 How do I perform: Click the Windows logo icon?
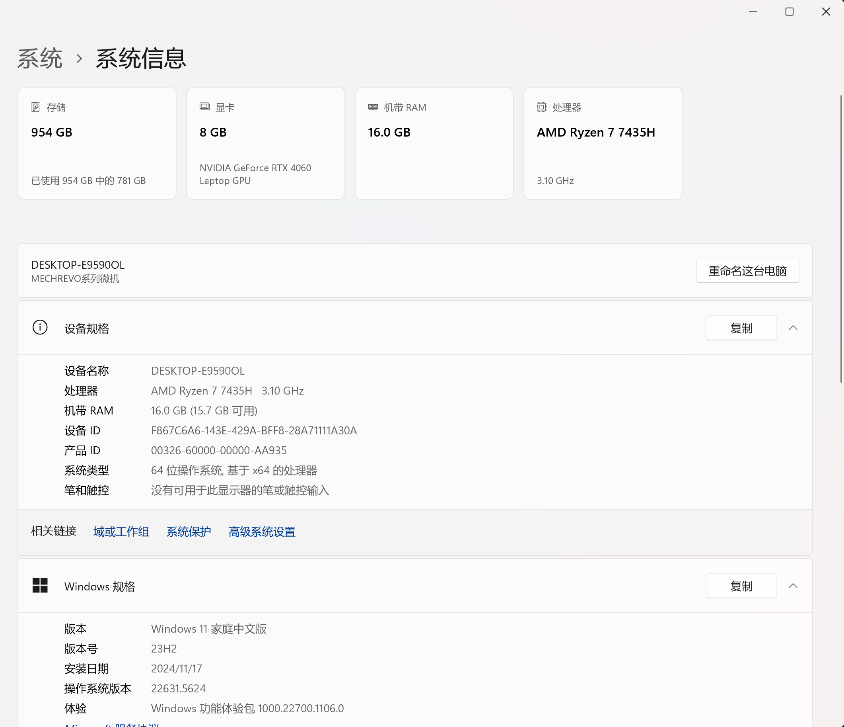[40, 586]
